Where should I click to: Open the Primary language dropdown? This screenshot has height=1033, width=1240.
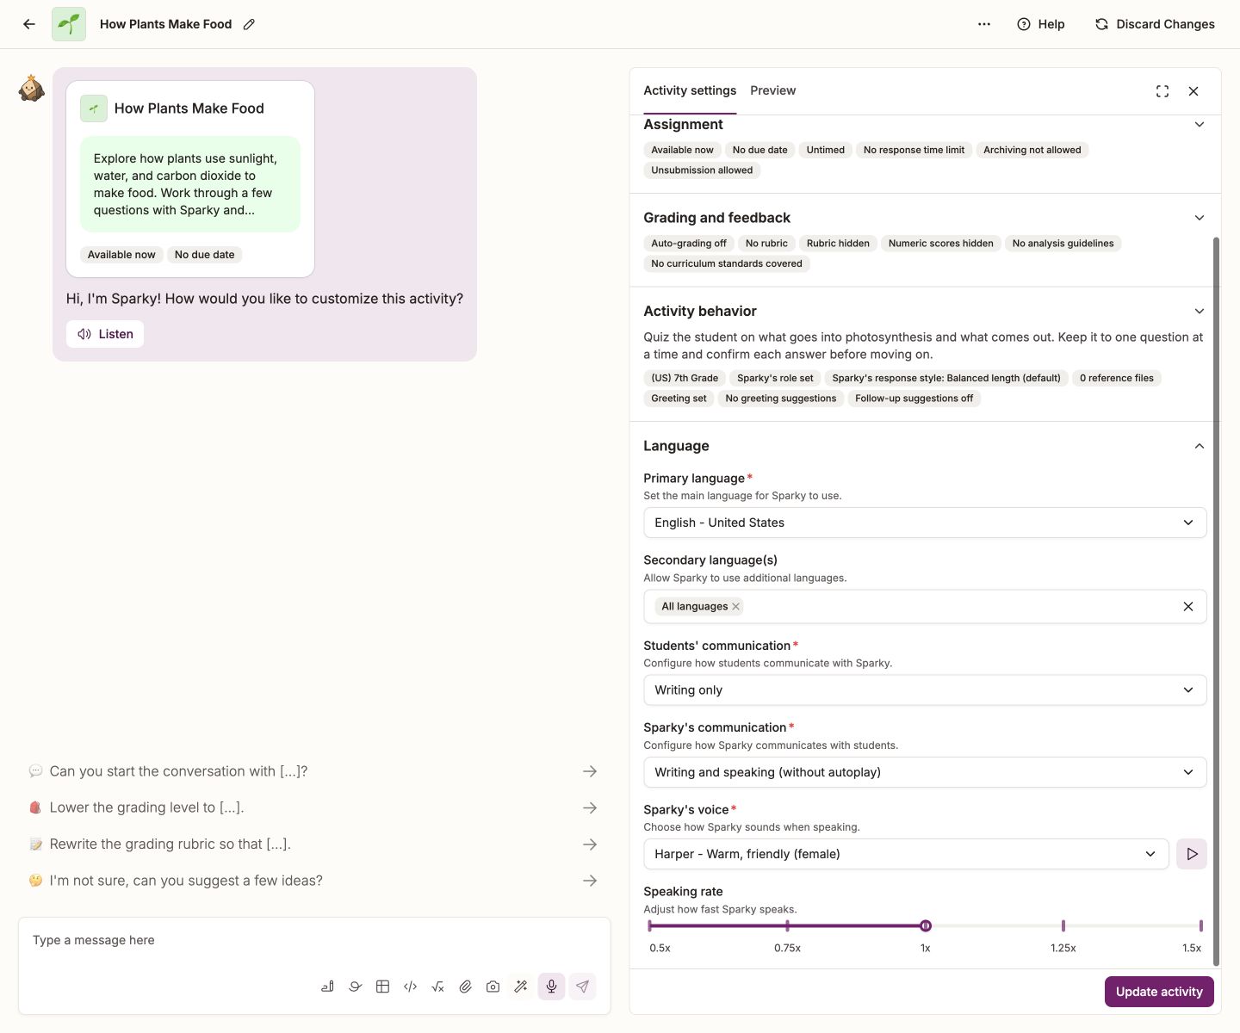pyautogui.click(x=925, y=523)
